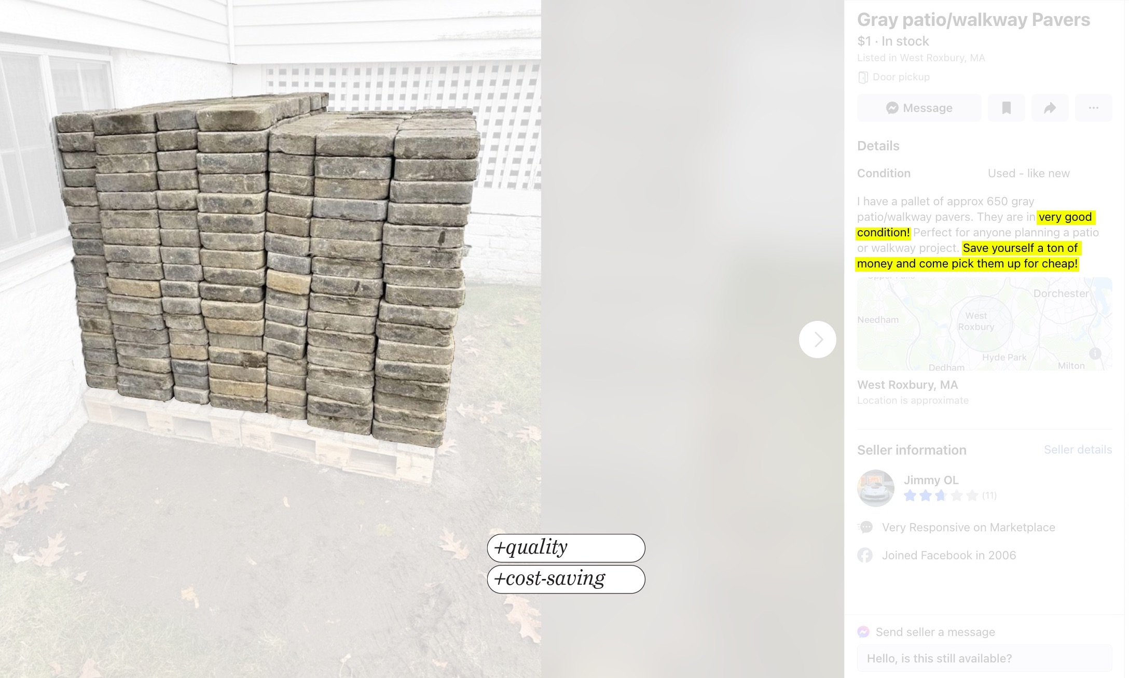Select the +quality tag pill
The image size is (1129, 678).
click(566, 548)
